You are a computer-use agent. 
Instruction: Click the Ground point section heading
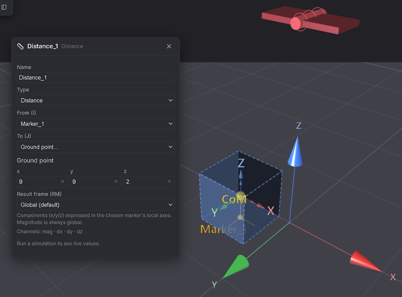click(35, 161)
